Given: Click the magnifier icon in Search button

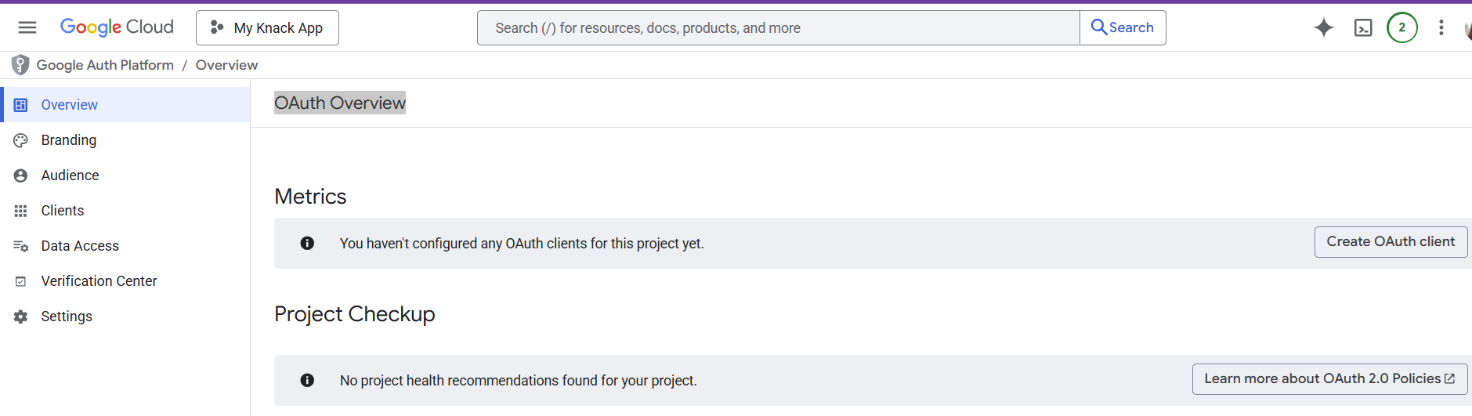Looking at the screenshot, I should pos(1099,27).
